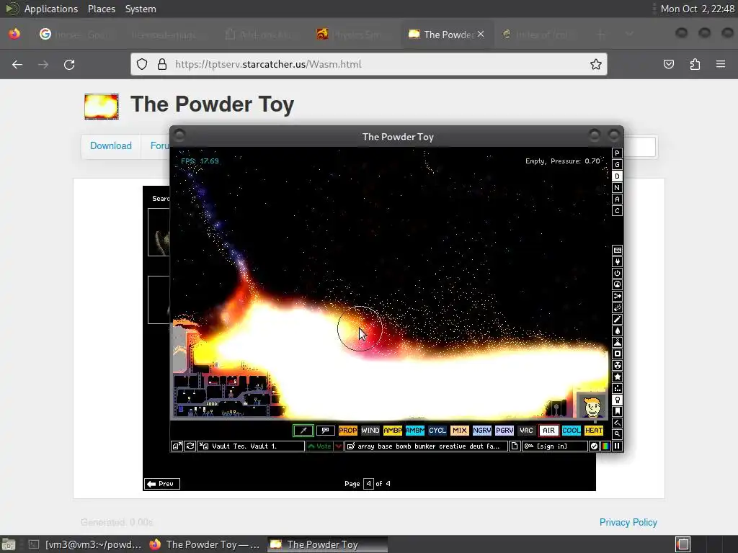The width and height of the screenshot is (738, 553).
Task: Select the AMBP tool button
Action: (x=393, y=431)
